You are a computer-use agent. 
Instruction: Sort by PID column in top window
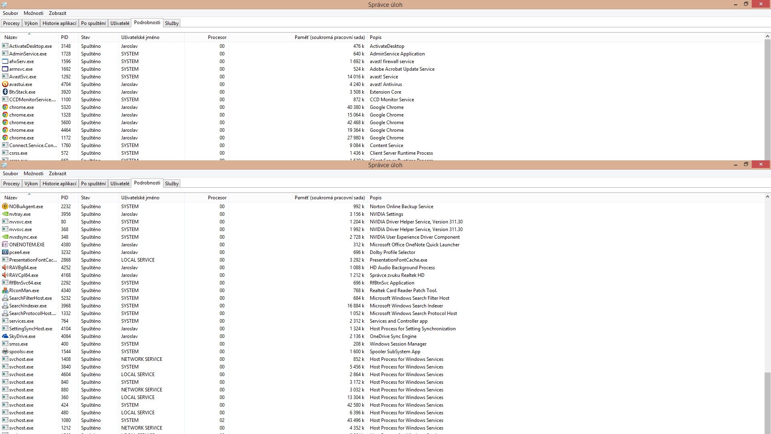65,37
